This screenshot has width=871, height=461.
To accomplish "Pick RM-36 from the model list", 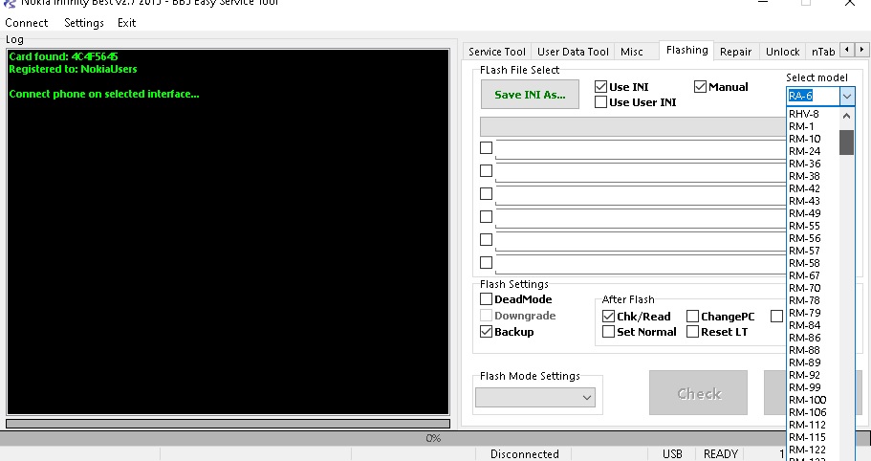I will click(815, 164).
